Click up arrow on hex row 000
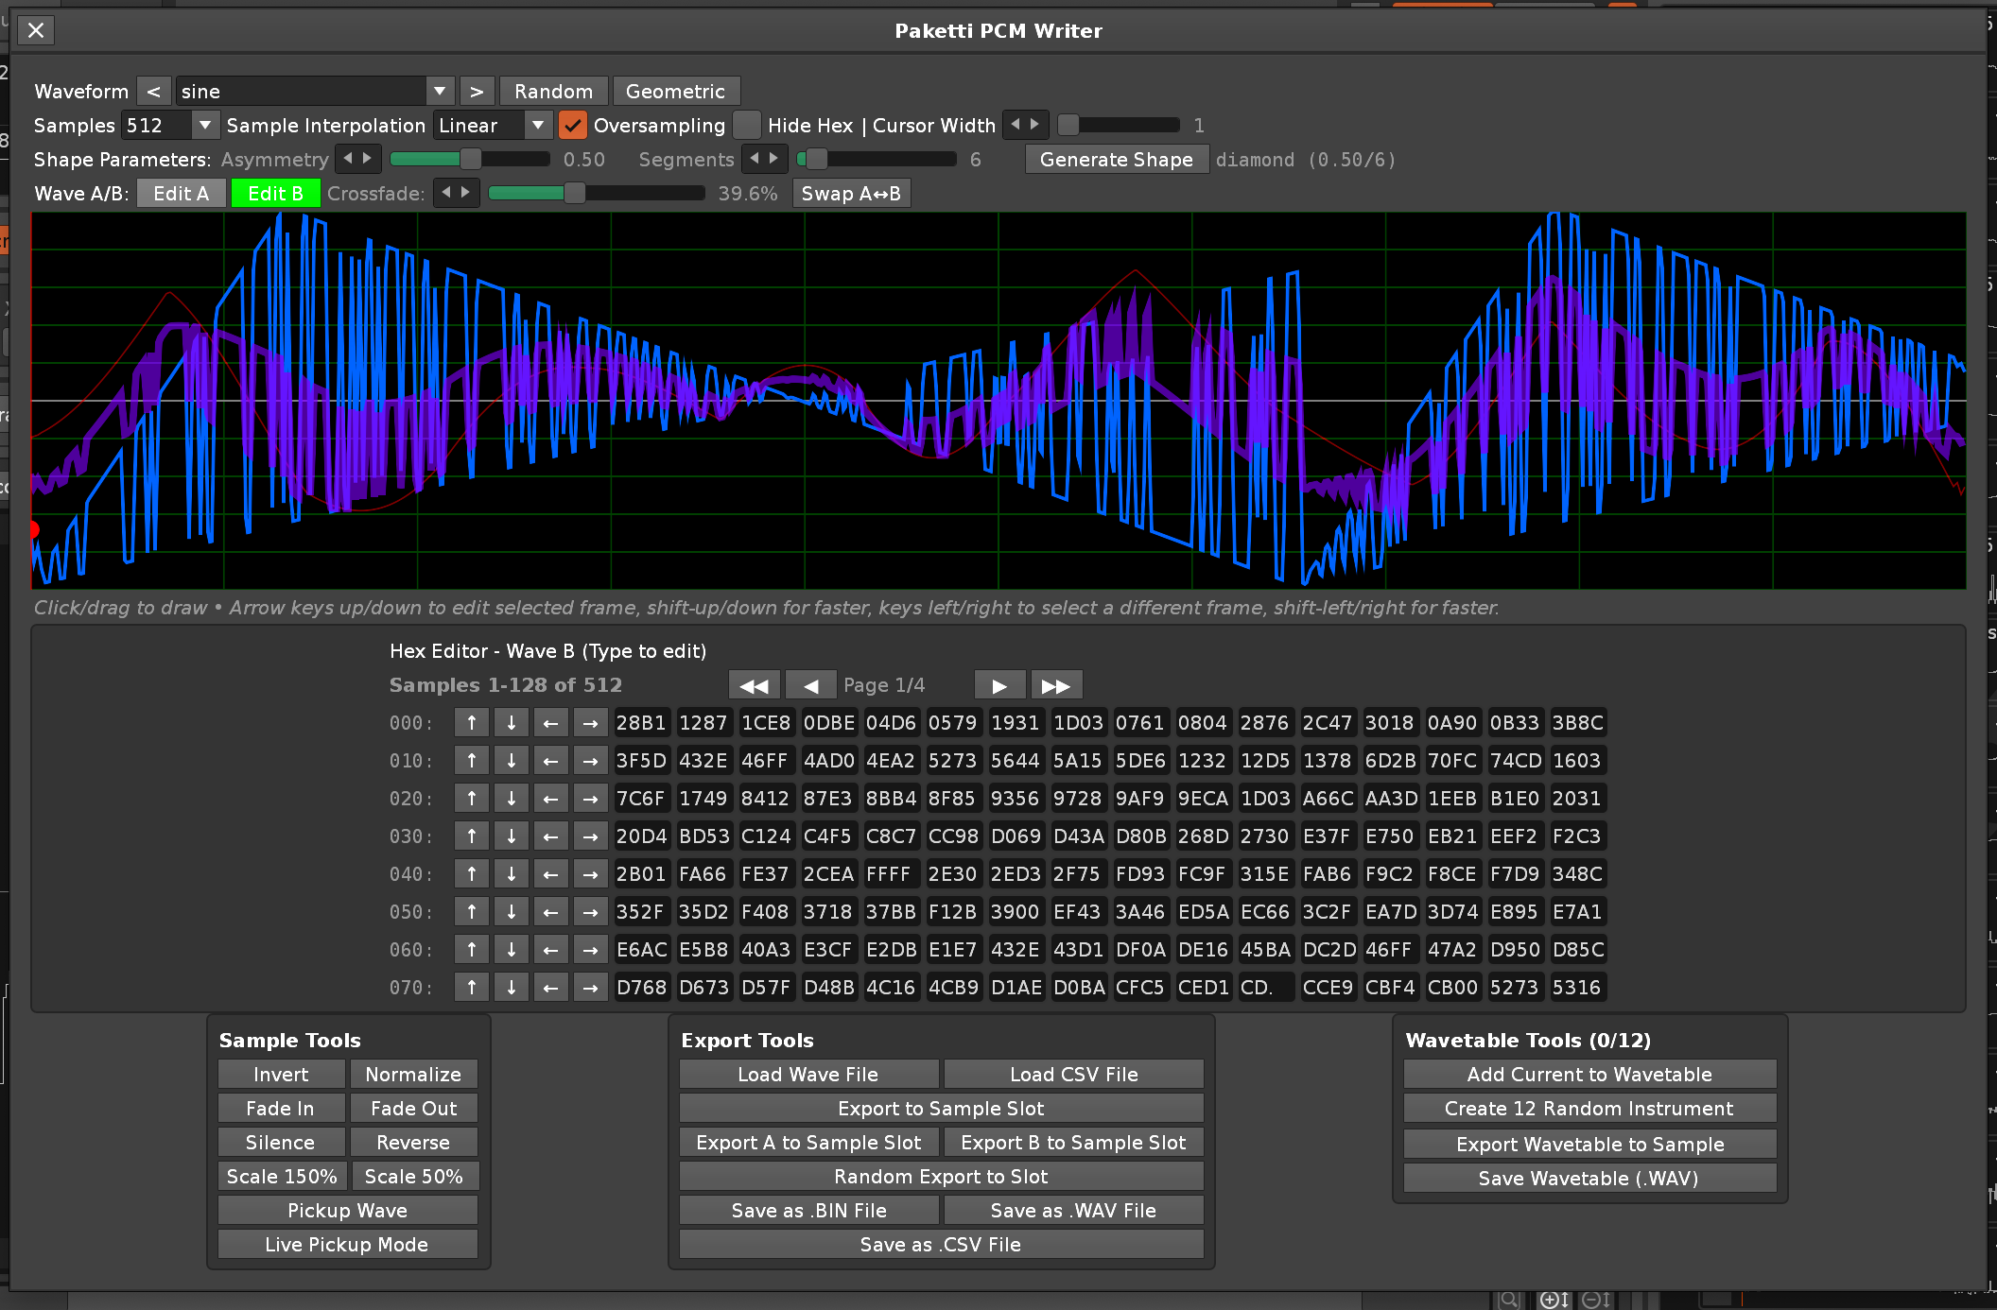 click(471, 723)
